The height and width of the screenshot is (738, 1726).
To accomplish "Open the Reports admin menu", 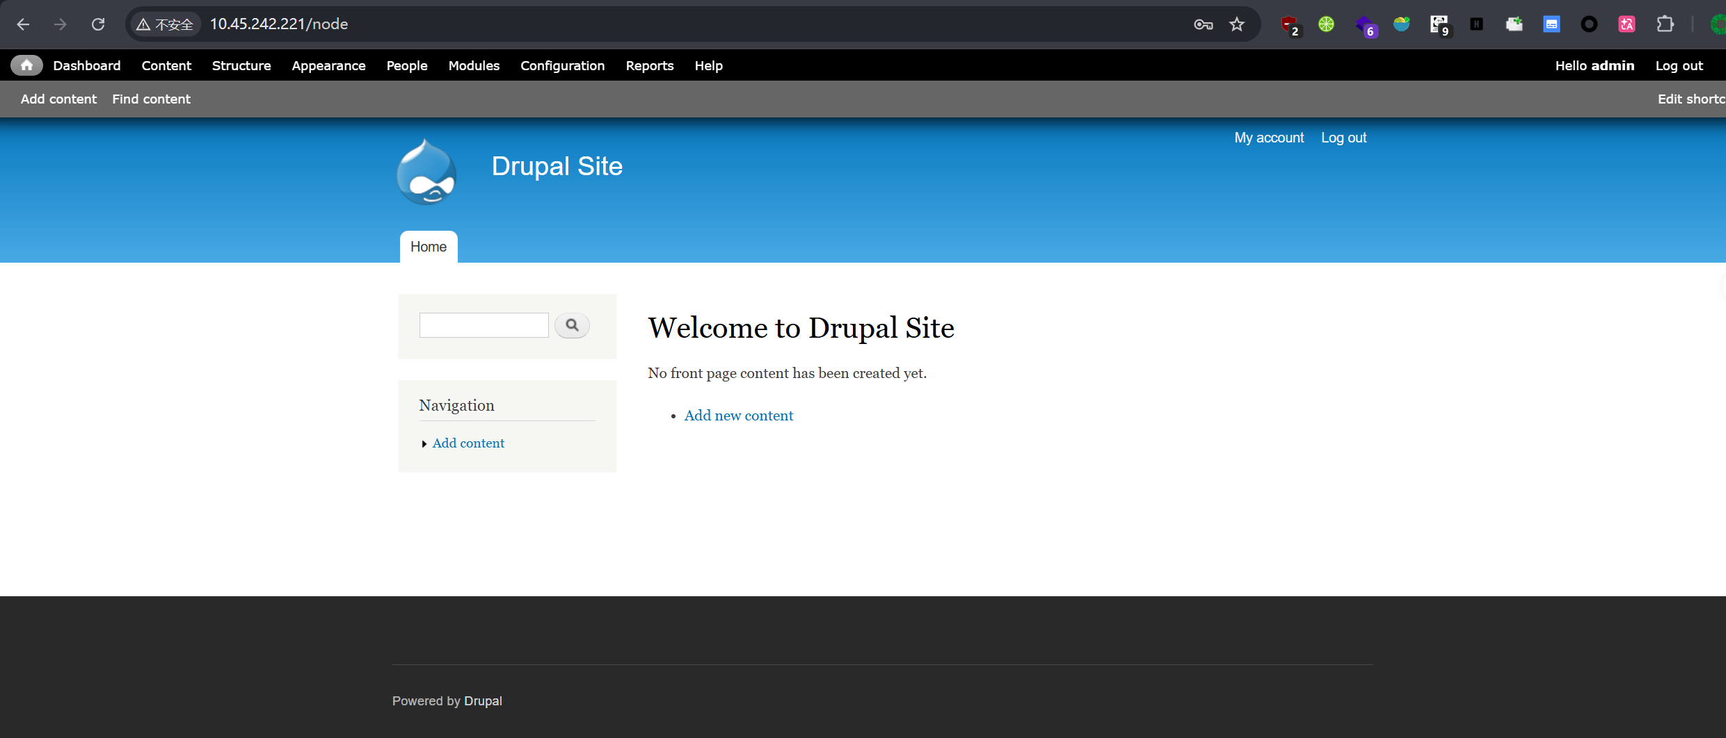I will pos(650,65).
